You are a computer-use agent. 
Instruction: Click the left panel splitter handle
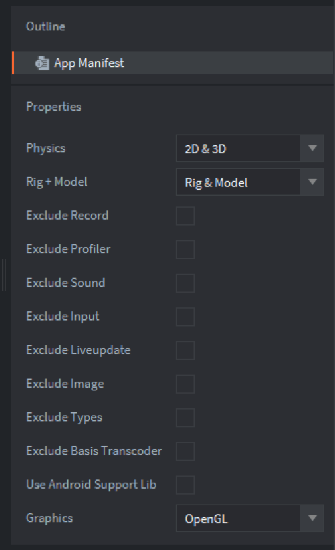tap(4, 275)
